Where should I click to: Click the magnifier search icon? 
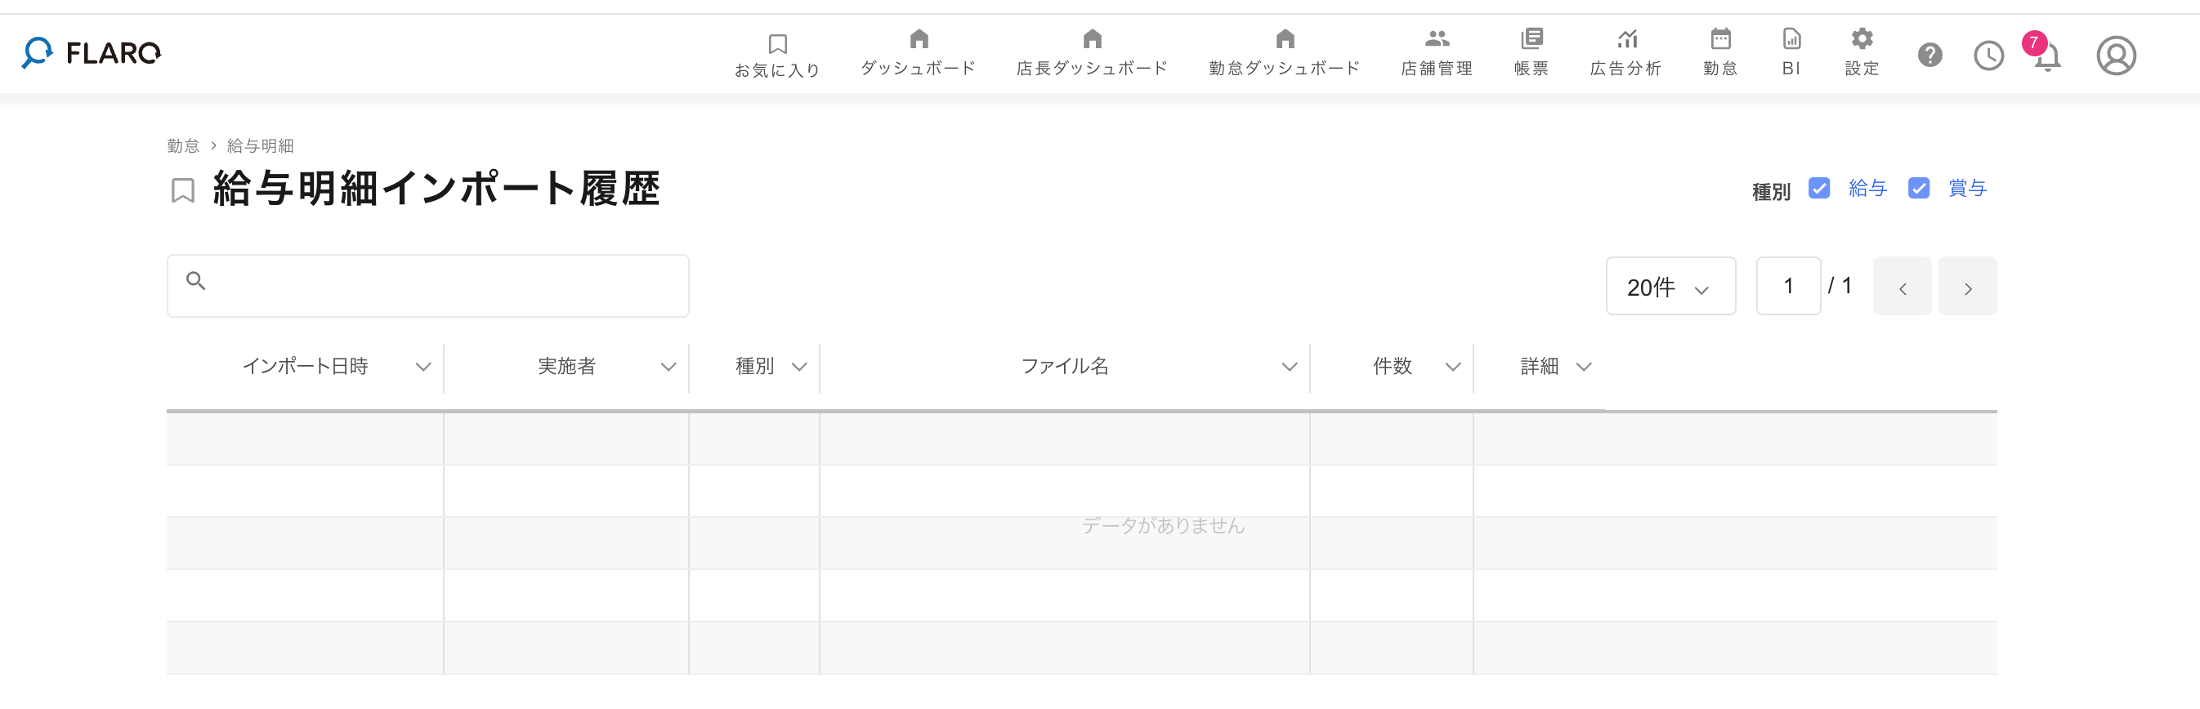pyautogui.click(x=195, y=281)
